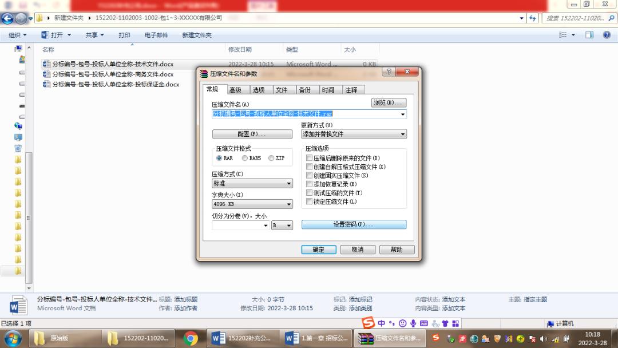
Task: Click the 设置密码 button
Action: click(354, 224)
